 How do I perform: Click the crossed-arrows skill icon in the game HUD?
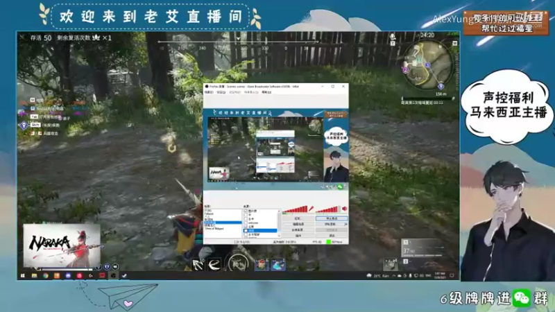198,264
